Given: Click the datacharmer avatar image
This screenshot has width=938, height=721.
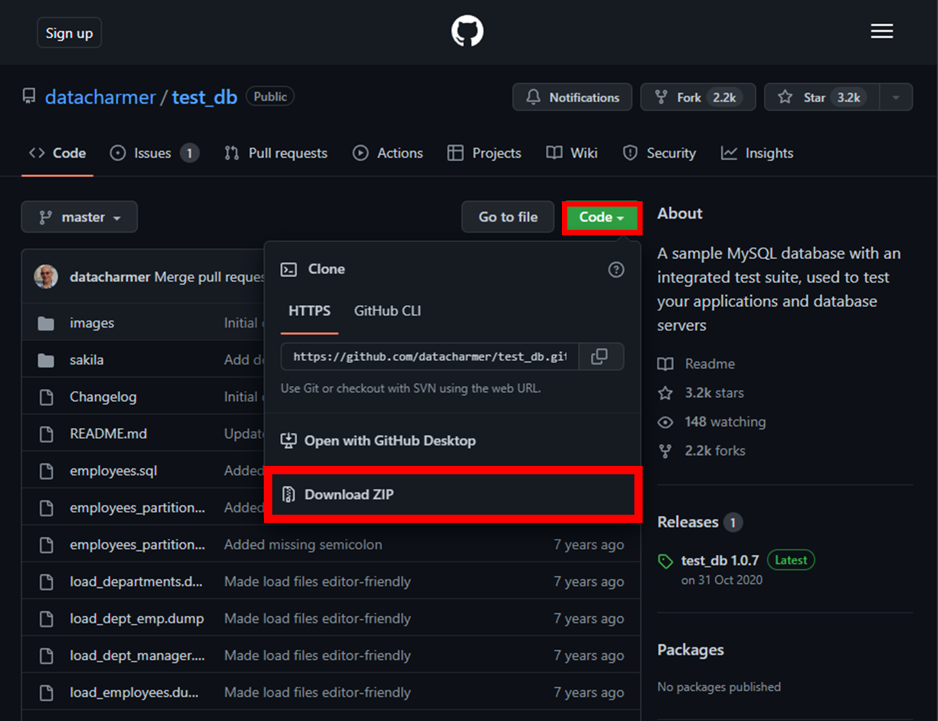Looking at the screenshot, I should pos(46,277).
